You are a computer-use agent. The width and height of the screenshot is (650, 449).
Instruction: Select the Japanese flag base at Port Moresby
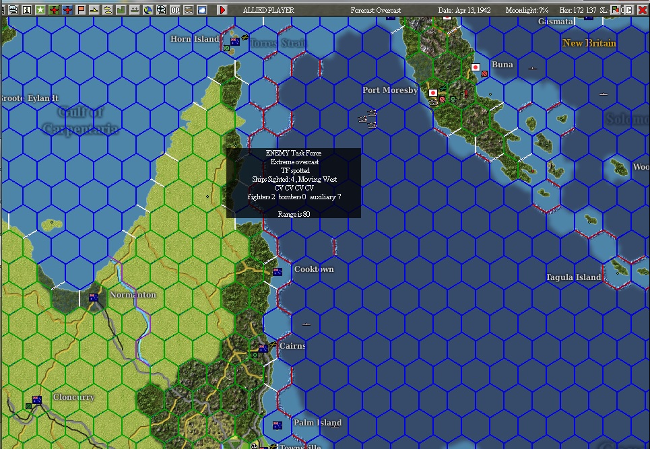click(x=433, y=93)
